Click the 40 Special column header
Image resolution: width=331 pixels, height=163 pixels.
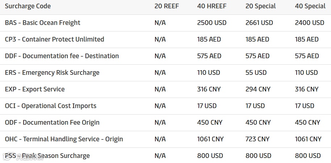click(310, 6)
